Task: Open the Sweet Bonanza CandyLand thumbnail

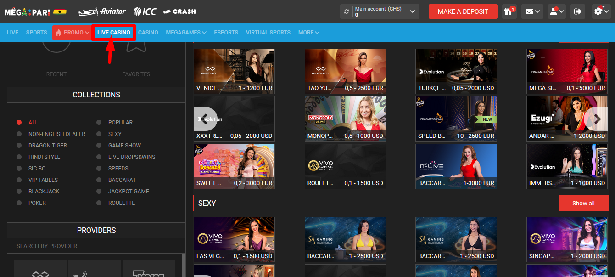Action: coord(234,166)
